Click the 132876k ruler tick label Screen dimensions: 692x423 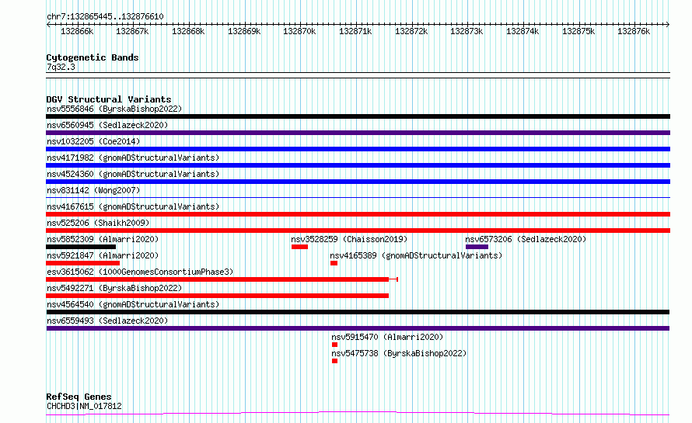[x=634, y=31]
